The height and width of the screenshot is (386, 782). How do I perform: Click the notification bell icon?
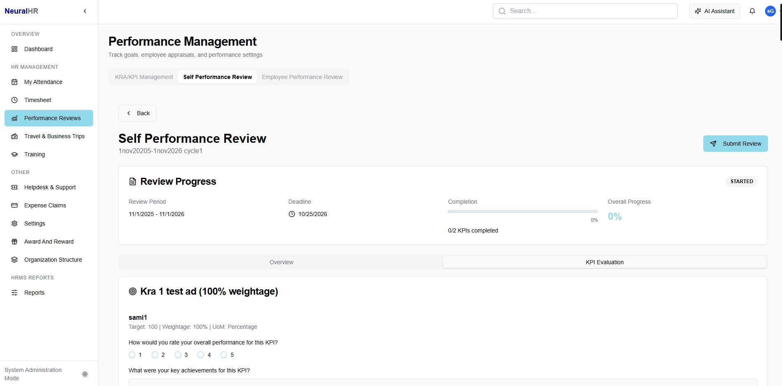[752, 11]
